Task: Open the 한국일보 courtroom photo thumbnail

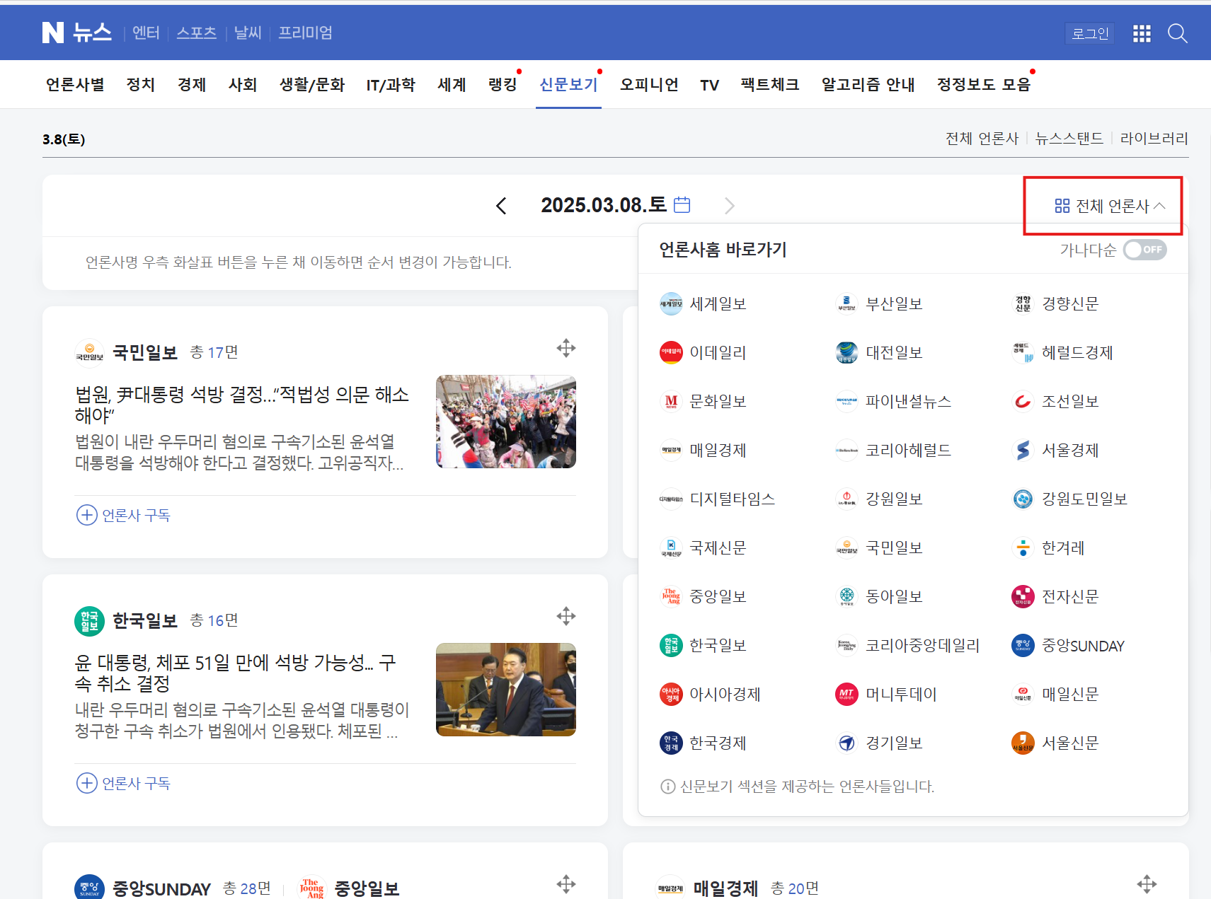Action: pyautogui.click(x=506, y=690)
